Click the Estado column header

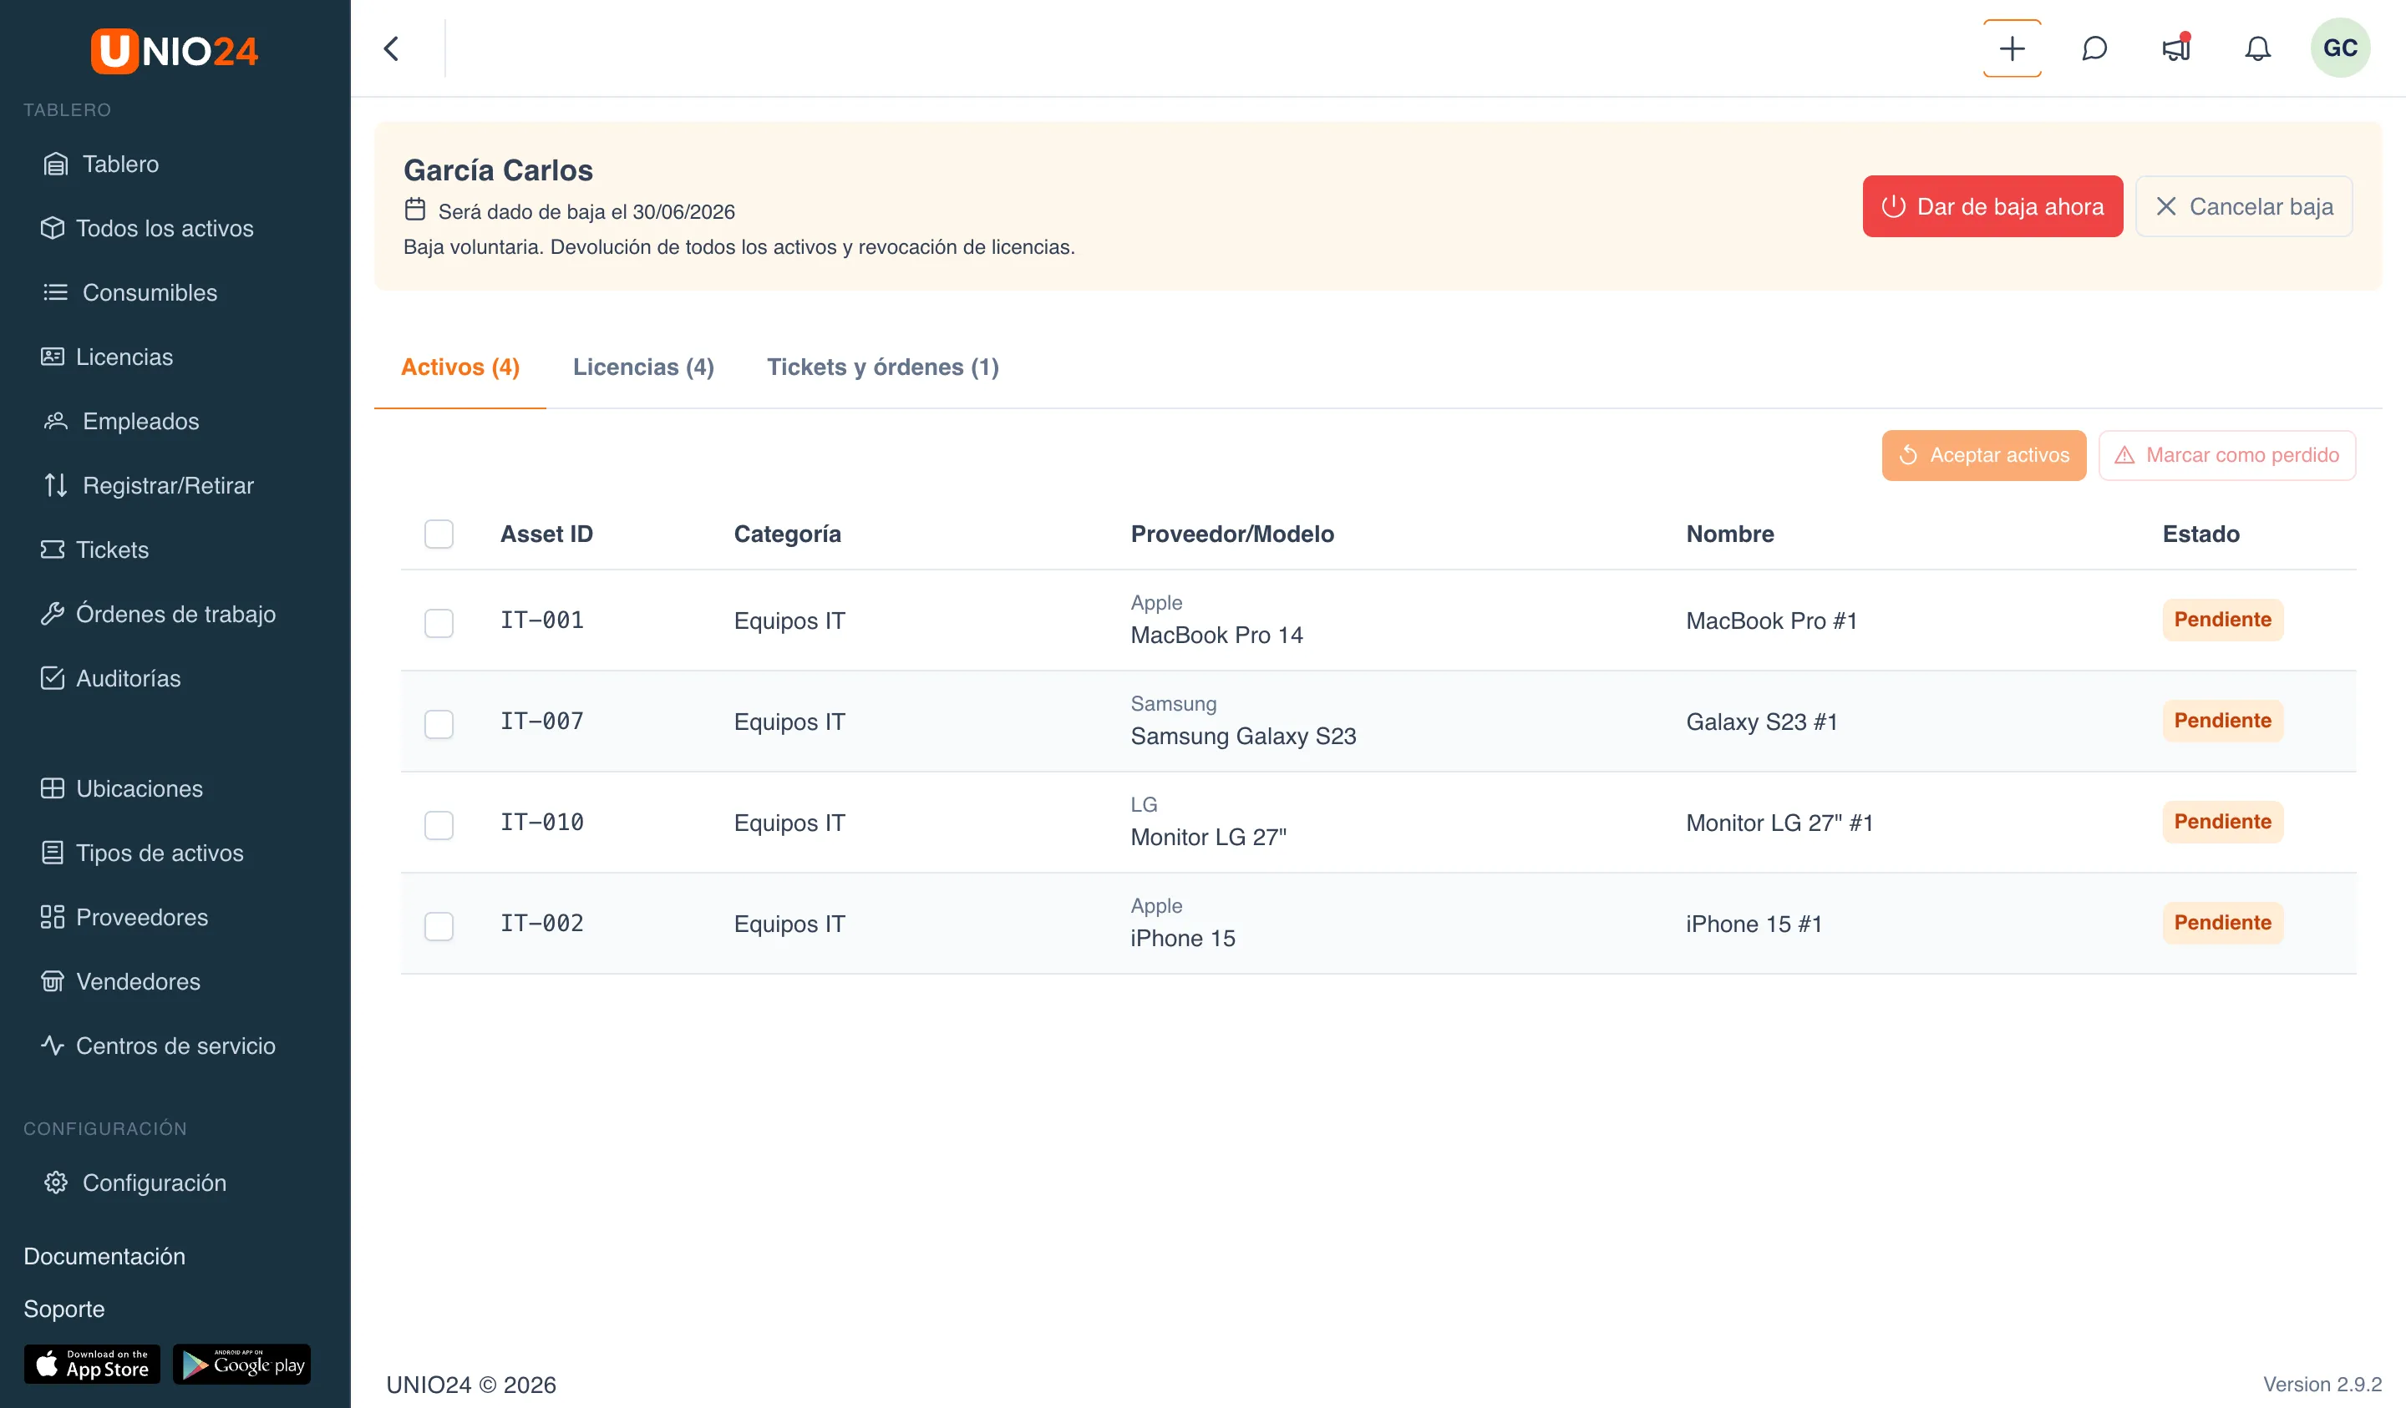coord(2200,534)
